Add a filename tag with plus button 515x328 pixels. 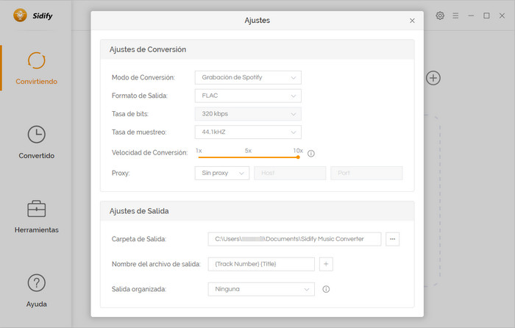point(326,264)
